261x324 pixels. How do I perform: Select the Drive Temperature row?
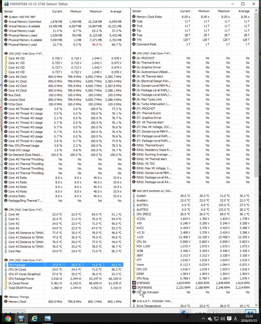pyautogui.click(x=191, y=306)
